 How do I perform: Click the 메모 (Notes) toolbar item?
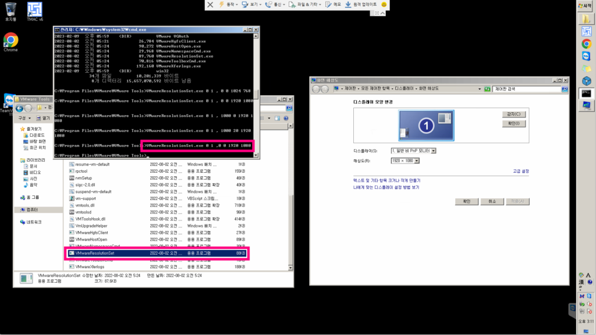334,5
